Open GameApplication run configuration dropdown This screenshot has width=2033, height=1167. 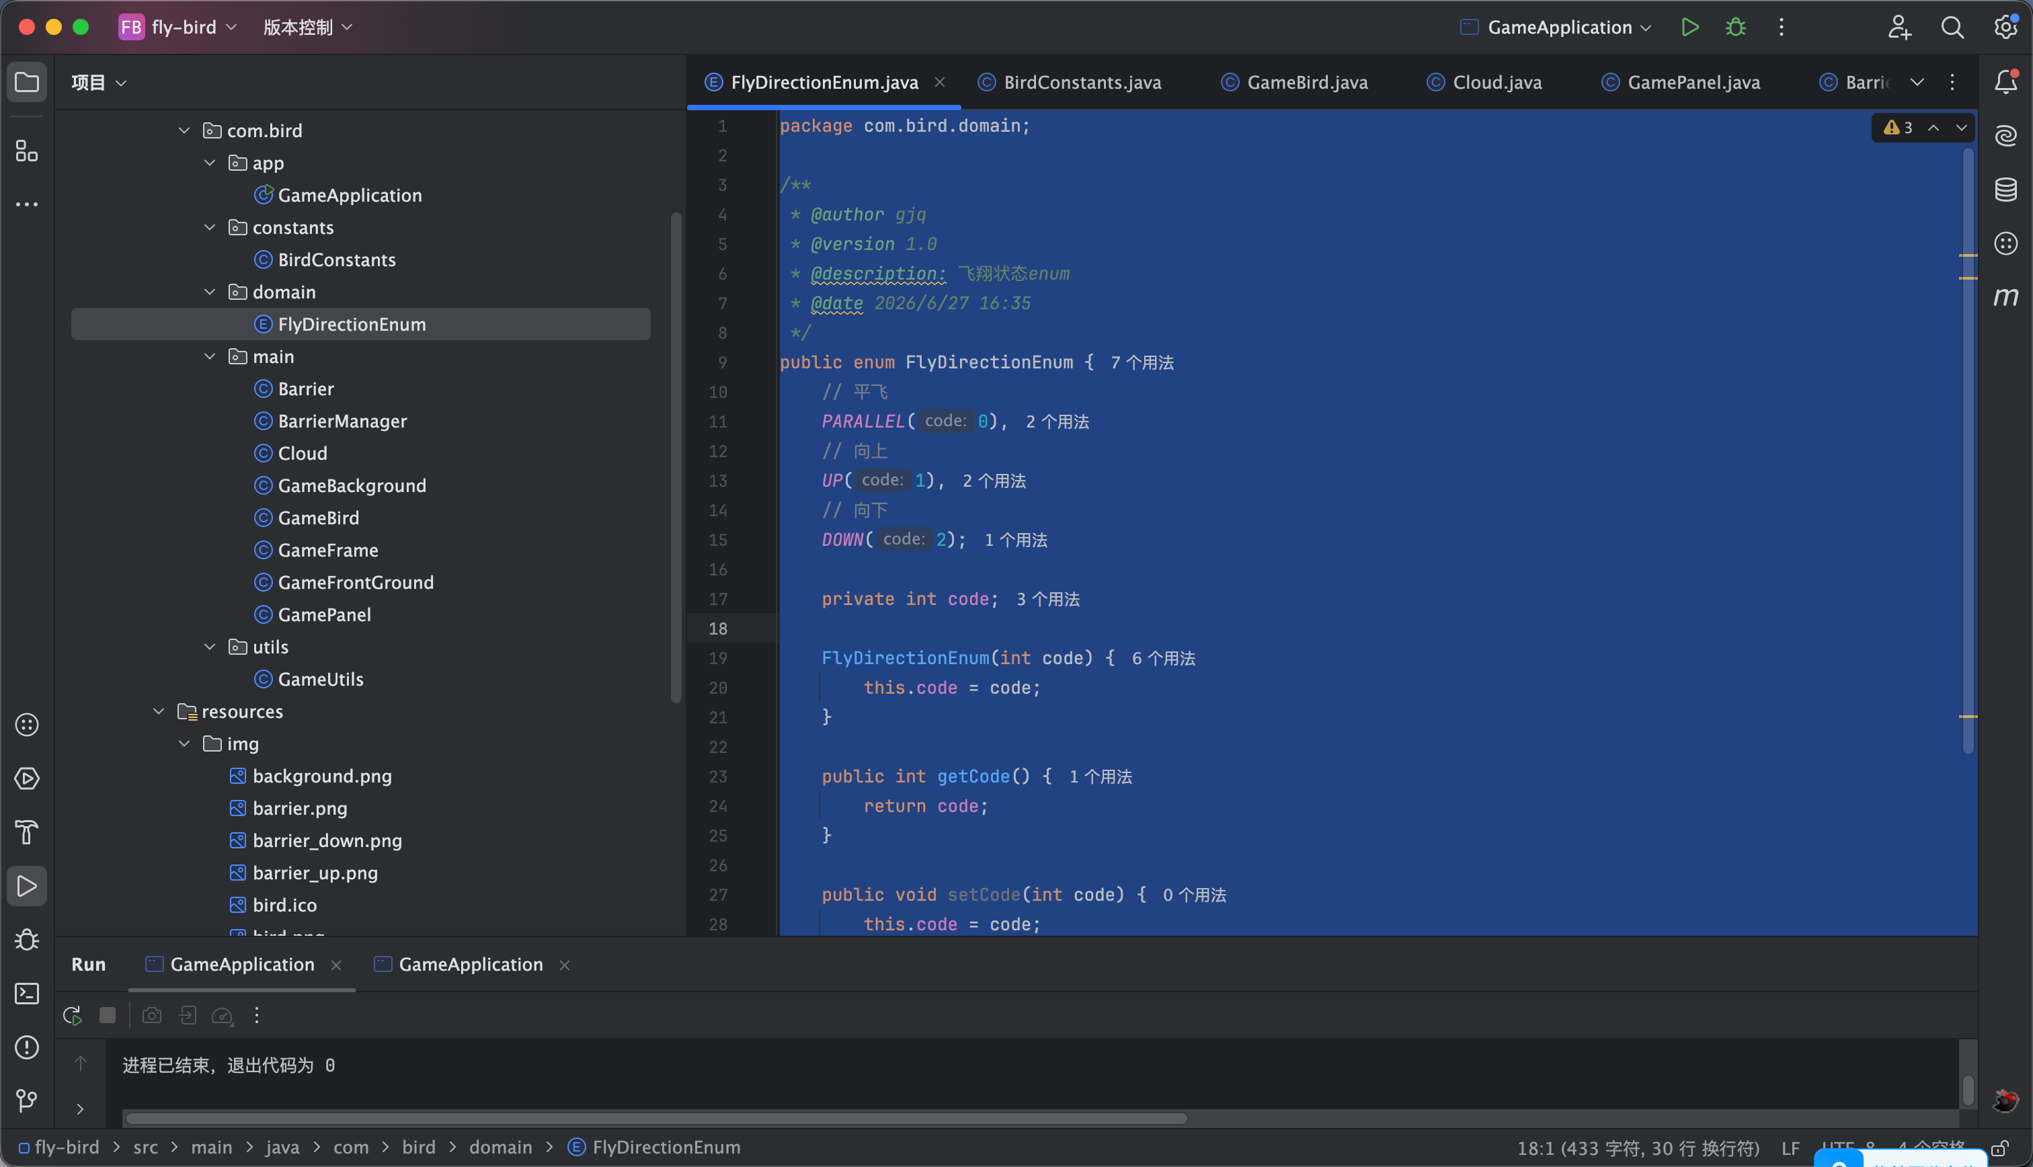1556,28
